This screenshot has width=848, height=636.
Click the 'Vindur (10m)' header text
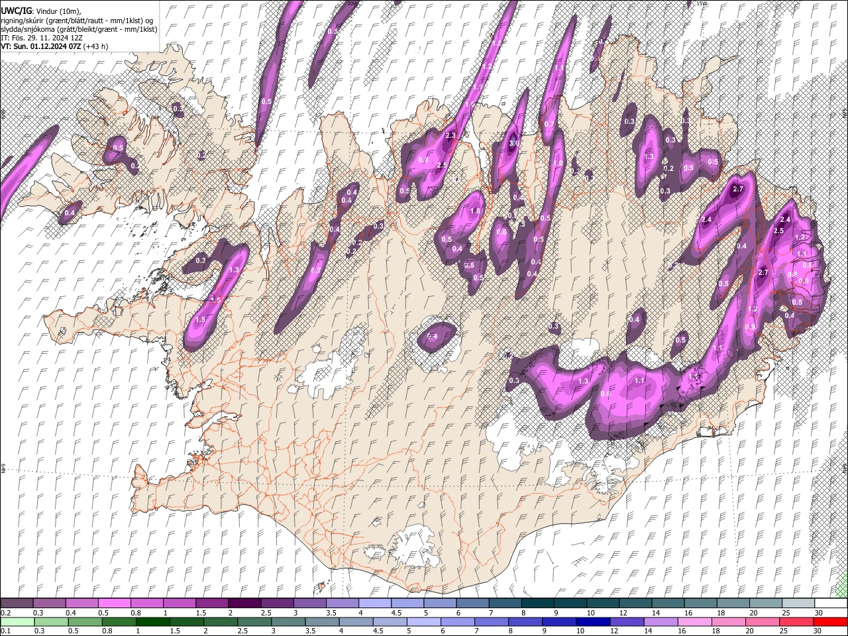tap(58, 12)
